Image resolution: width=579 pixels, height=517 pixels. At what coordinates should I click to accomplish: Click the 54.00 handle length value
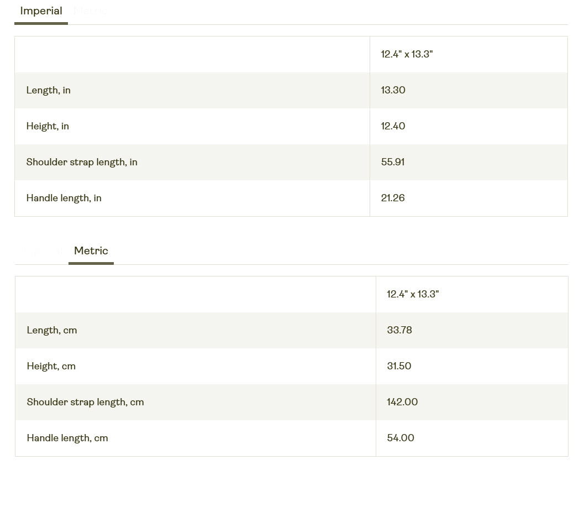click(401, 438)
